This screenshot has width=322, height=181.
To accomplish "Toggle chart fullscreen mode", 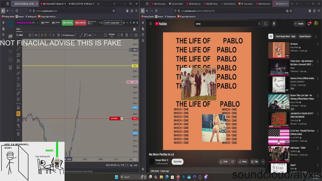I will pos(131,35).
